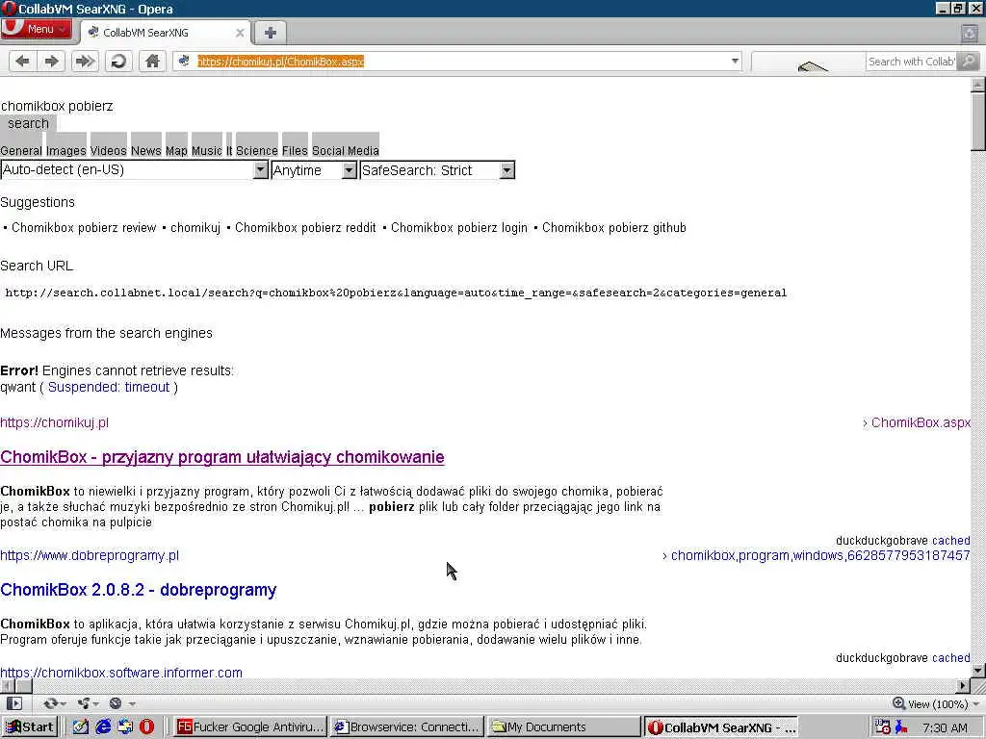Screen dimensions: 986x739
Task: Switch to the General category tab
Action: click(x=21, y=151)
